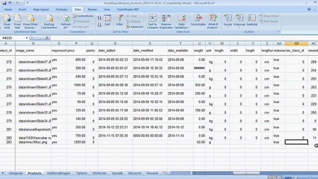The image size is (318, 179).
Task: Sort descending Z to A
Action: 99,25
